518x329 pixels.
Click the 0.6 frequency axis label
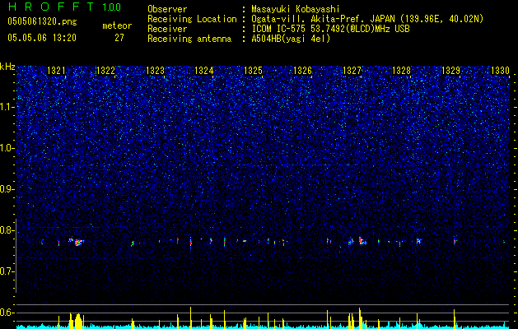(x=7, y=313)
